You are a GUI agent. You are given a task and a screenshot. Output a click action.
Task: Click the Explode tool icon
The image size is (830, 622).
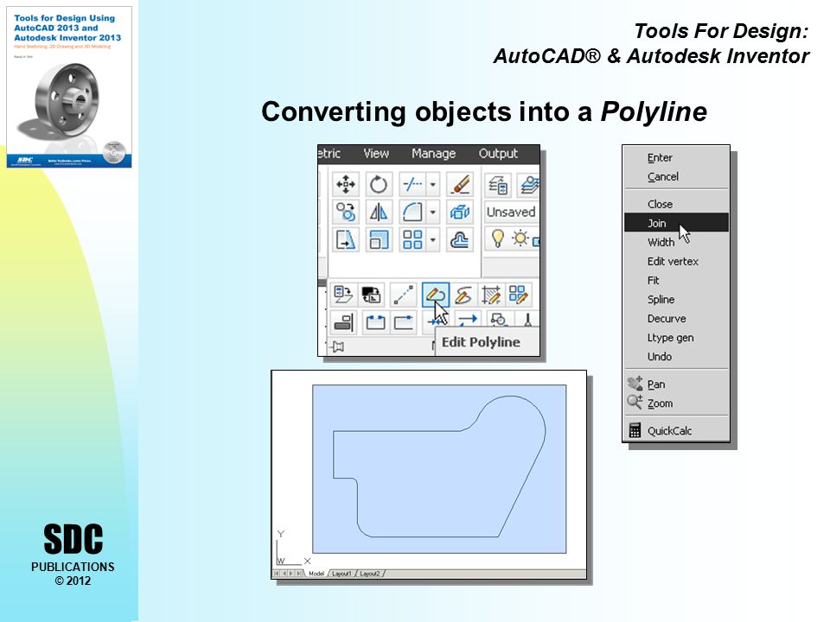click(x=459, y=213)
